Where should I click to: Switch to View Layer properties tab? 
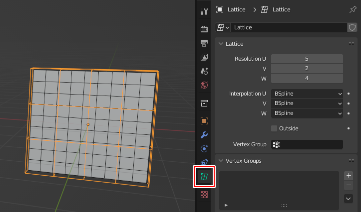tap(204, 57)
